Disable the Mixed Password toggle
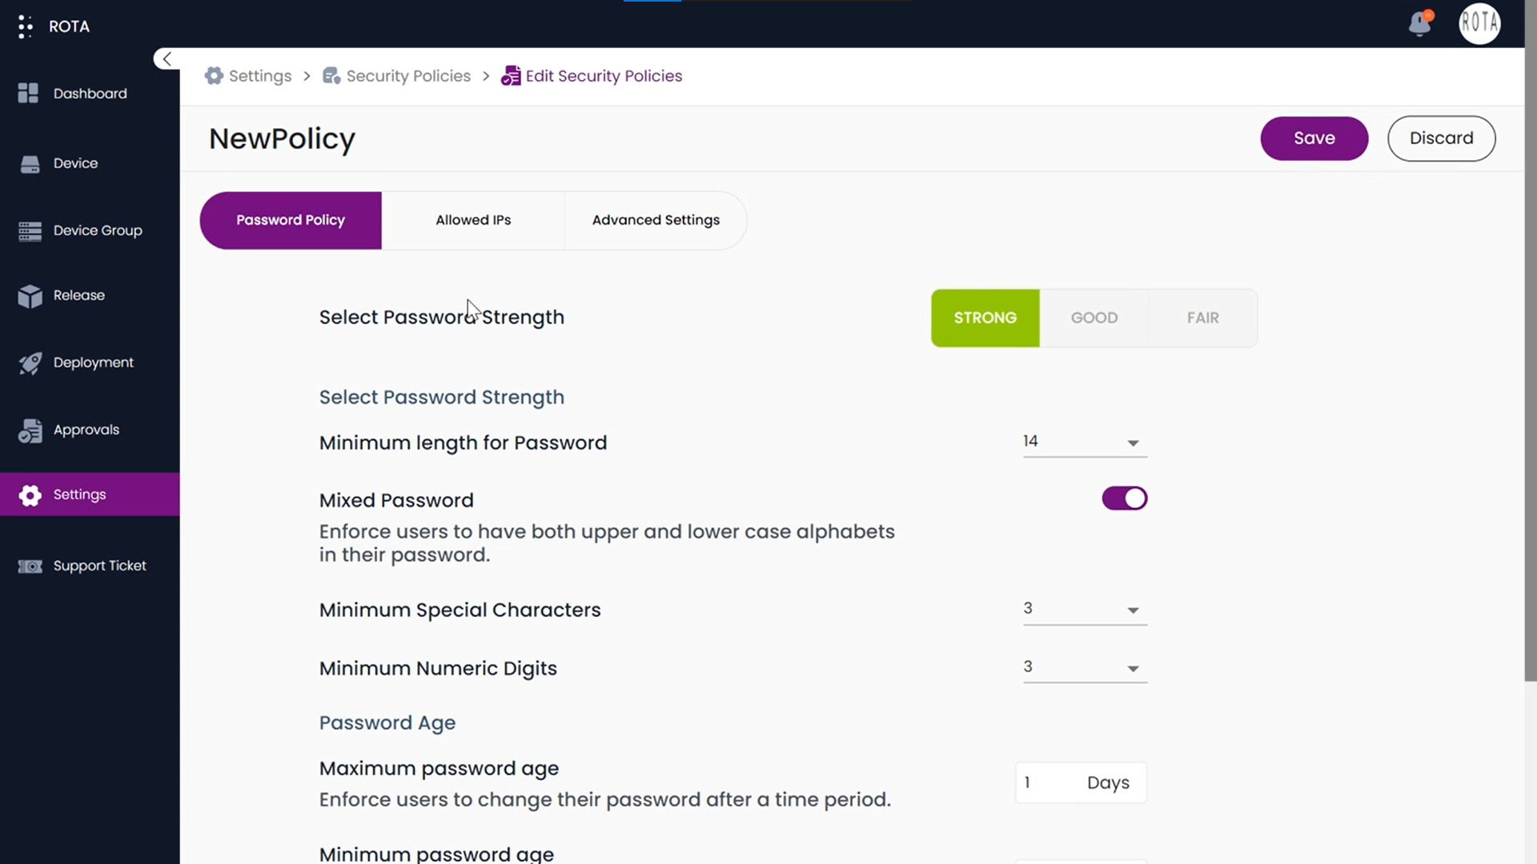The height and width of the screenshot is (864, 1537). click(x=1124, y=498)
